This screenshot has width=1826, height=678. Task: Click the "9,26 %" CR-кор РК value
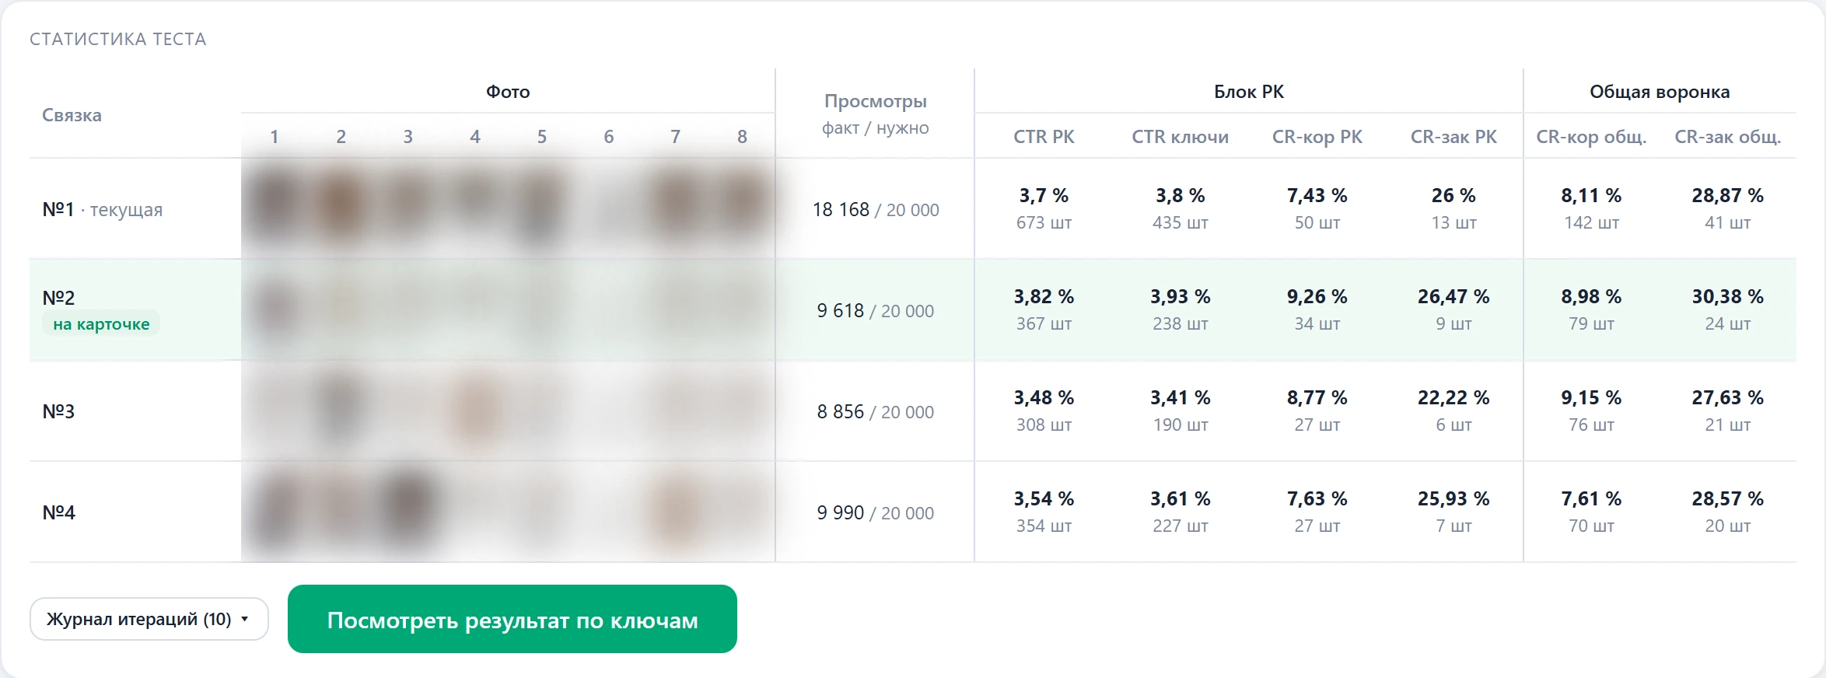point(1317,296)
